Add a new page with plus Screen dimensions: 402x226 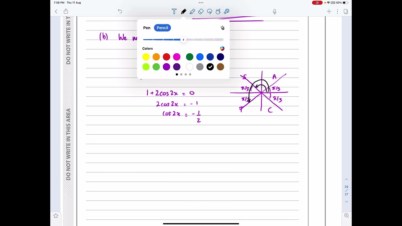[x=329, y=11]
